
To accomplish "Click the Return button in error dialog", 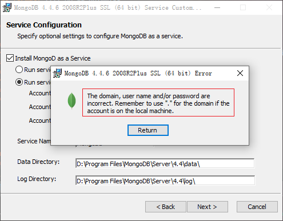I will [148, 130].
